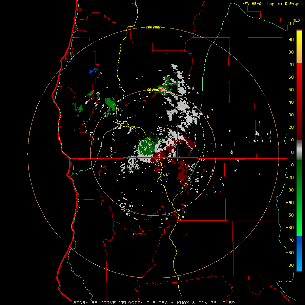Pick the blue segment of the color bar
The height and width of the screenshot is (305, 305).
click(299, 253)
